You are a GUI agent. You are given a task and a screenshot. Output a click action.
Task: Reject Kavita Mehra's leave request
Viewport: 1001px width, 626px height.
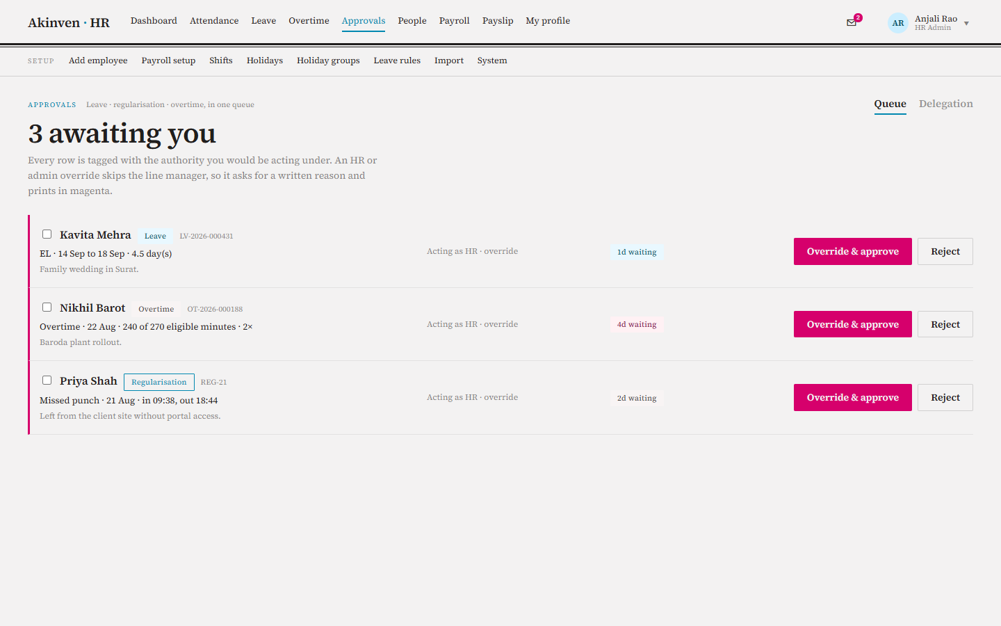pos(945,252)
